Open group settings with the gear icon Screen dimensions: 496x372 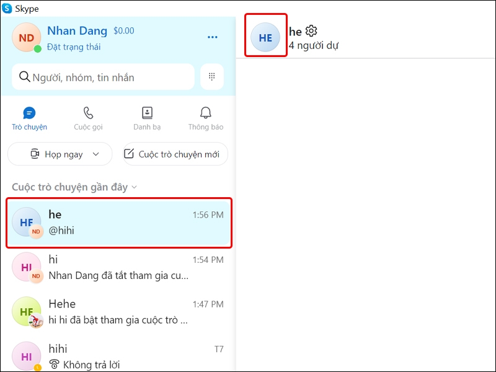(x=311, y=30)
